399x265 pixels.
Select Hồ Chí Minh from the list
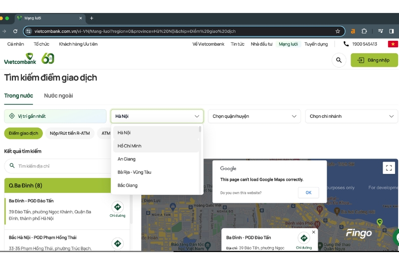coord(156,146)
